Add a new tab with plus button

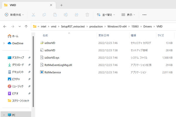(61, 5)
